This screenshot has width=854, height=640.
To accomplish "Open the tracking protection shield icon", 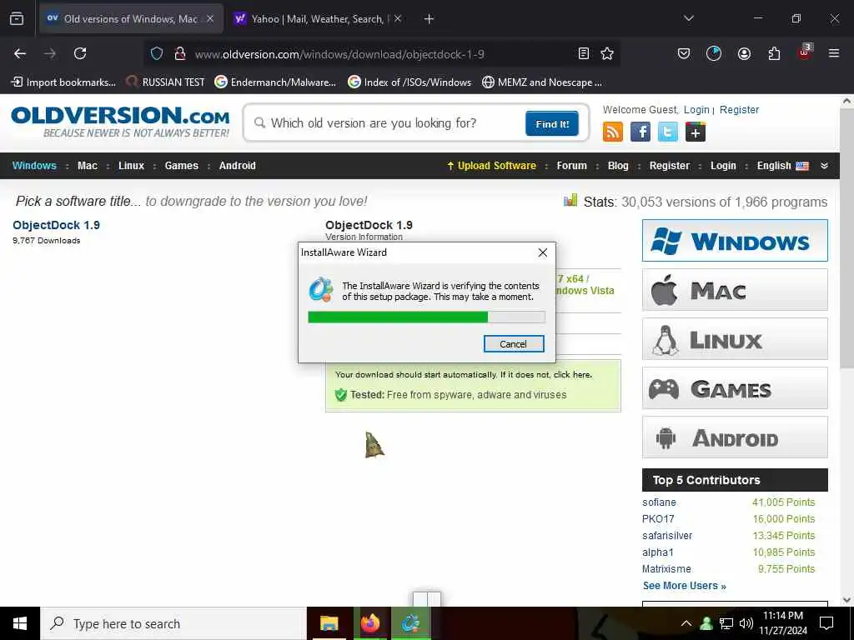I will (157, 53).
